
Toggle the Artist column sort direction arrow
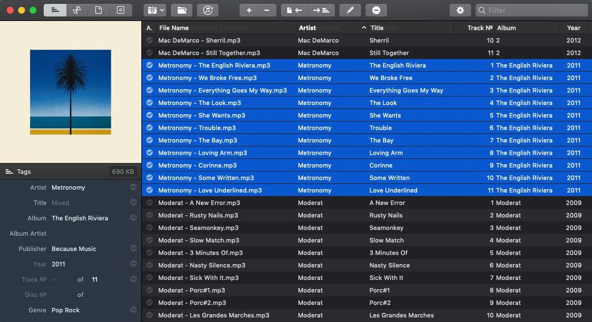pos(364,28)
